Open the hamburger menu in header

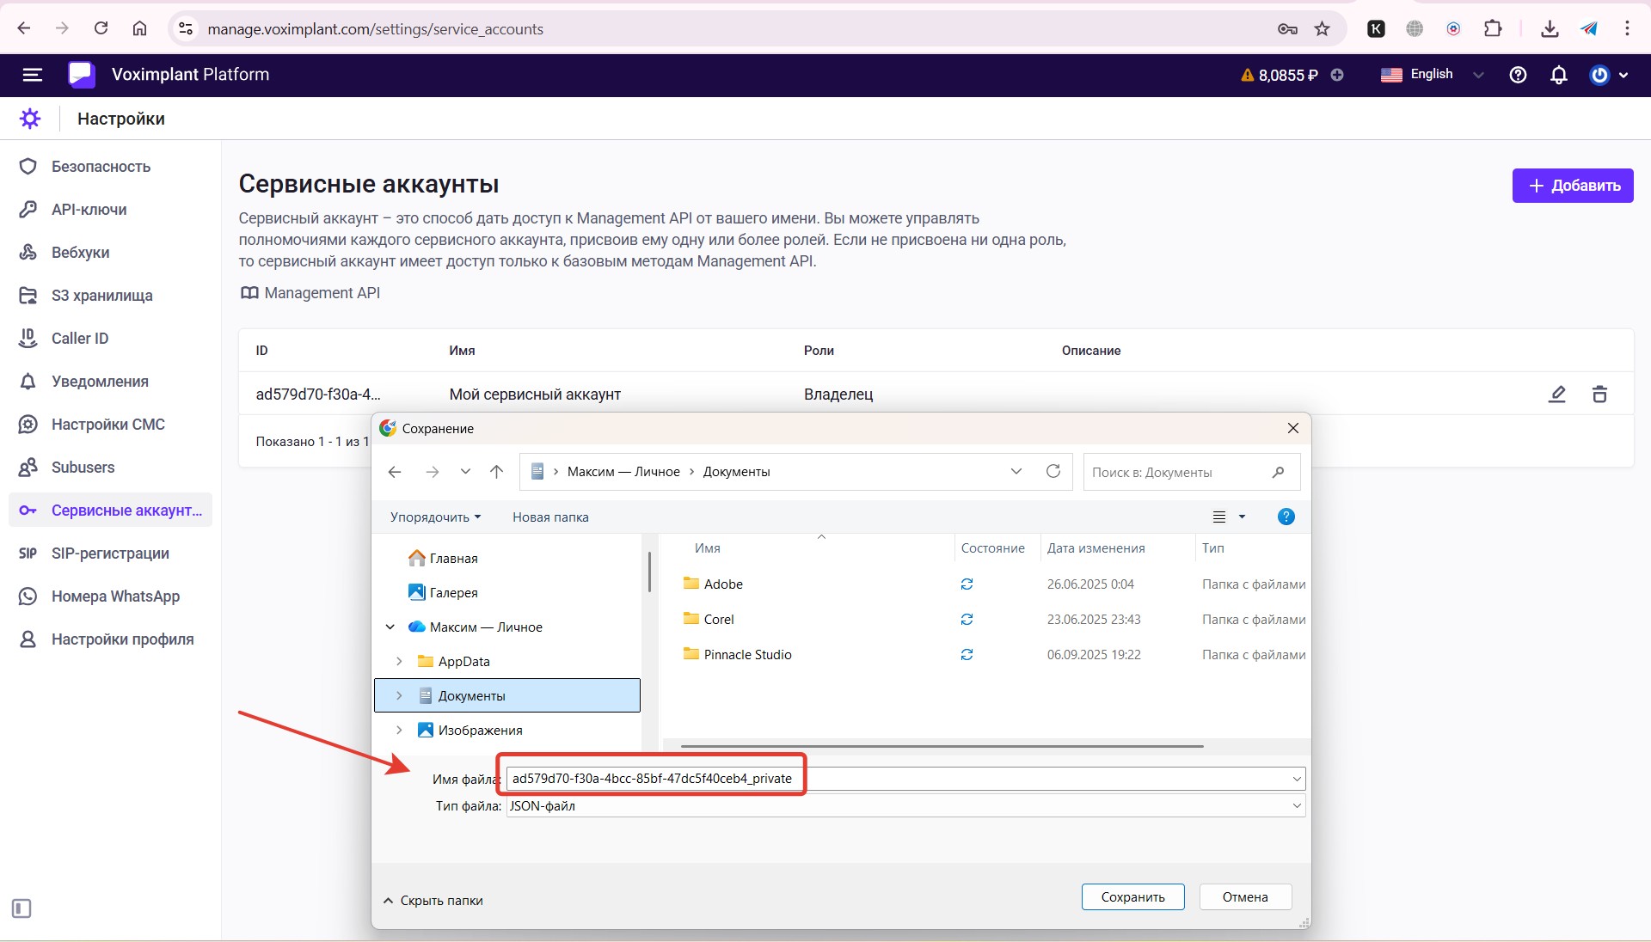[x=32, y=75]
